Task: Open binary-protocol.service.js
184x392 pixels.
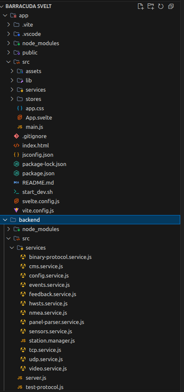Action: [60, 257]
